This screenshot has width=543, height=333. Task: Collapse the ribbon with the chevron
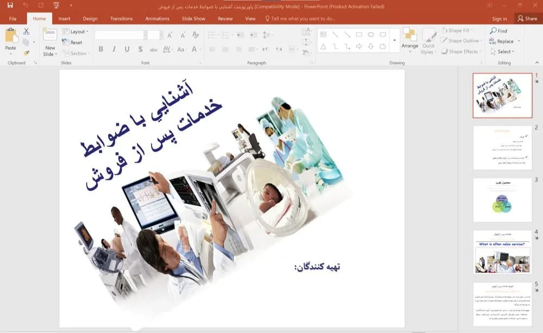point(537,62)
